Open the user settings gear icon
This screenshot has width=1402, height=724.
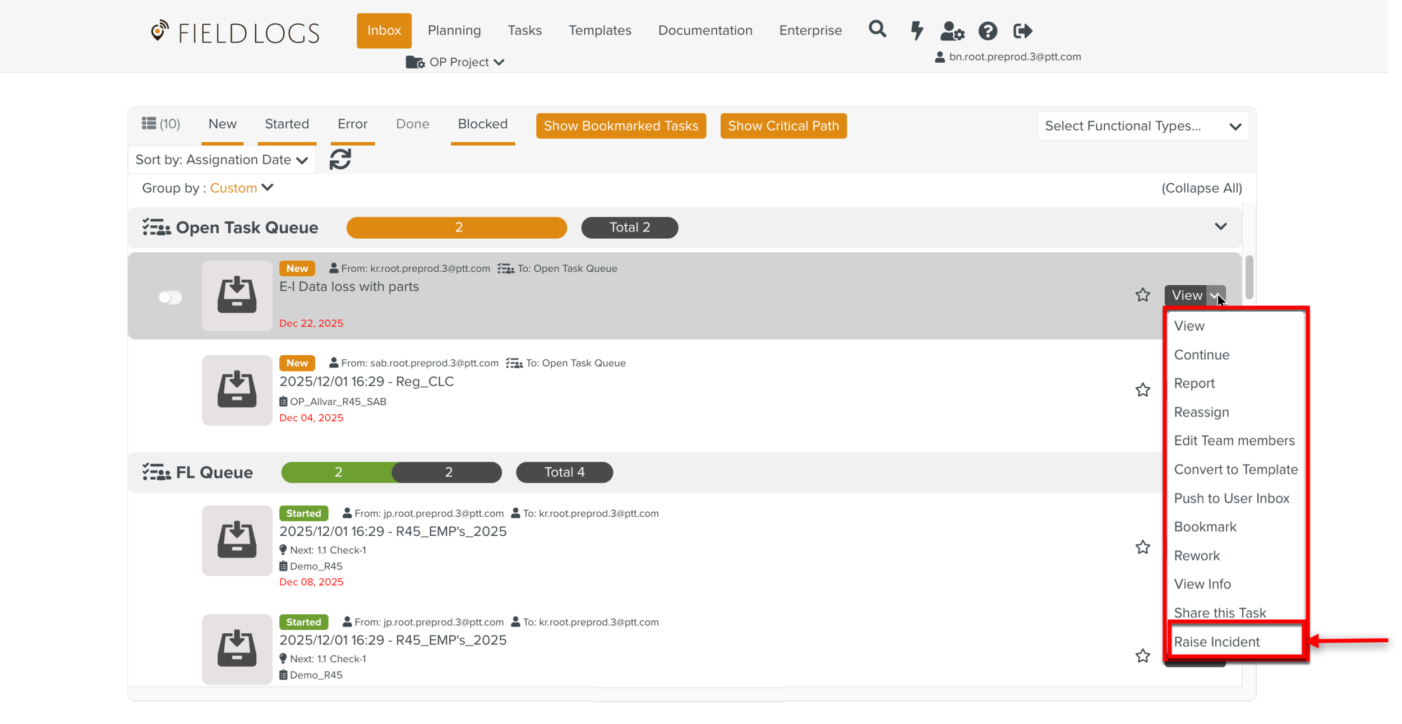(952, 31)
